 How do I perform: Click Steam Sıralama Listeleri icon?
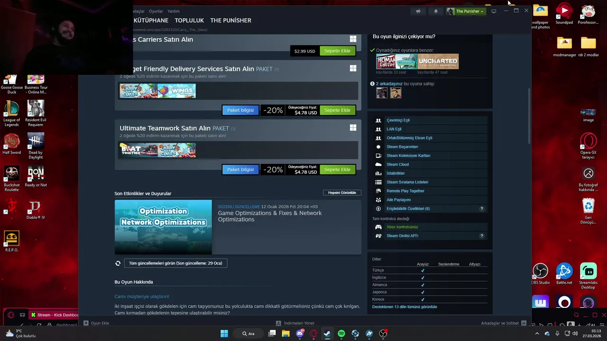point(378,182)
